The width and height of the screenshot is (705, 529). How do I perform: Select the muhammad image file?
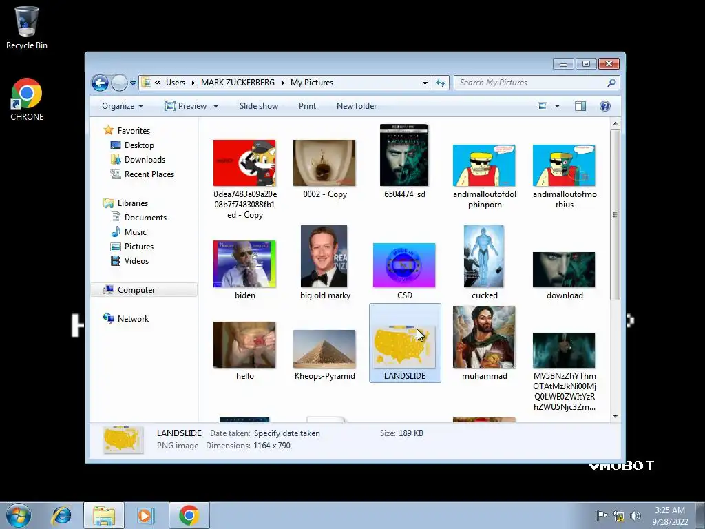484,337
